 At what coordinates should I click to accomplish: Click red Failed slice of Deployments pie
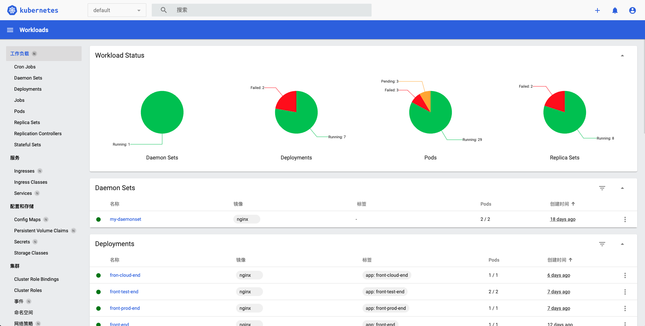tap(288, 102)
